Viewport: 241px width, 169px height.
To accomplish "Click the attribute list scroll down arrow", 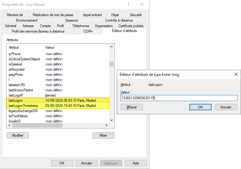I will click(112, 120).
